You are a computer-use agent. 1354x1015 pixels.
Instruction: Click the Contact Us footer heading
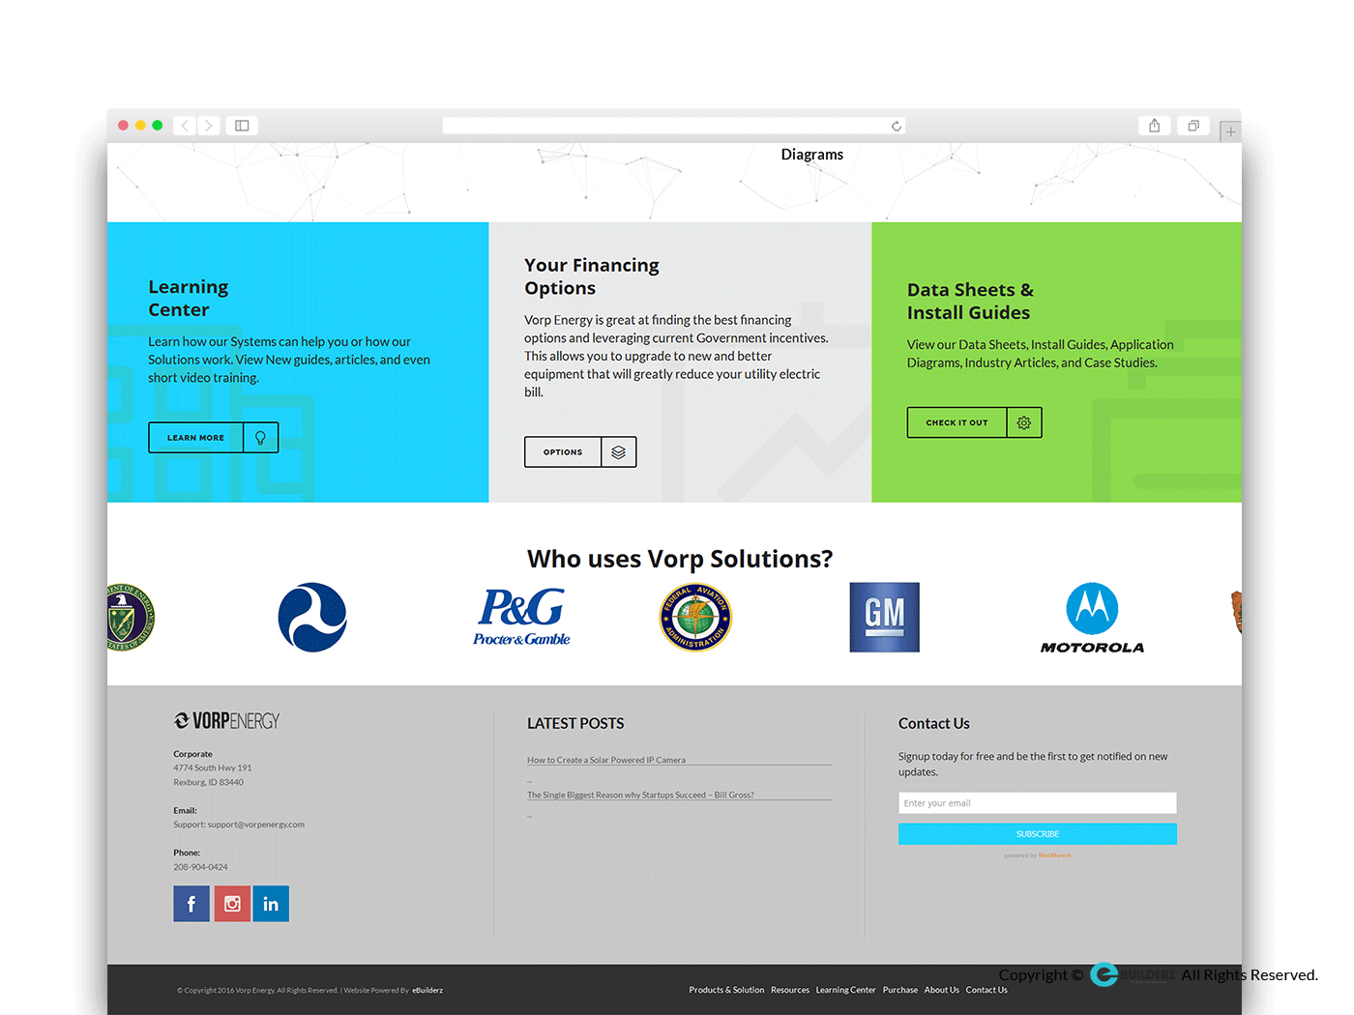point(933,723)
